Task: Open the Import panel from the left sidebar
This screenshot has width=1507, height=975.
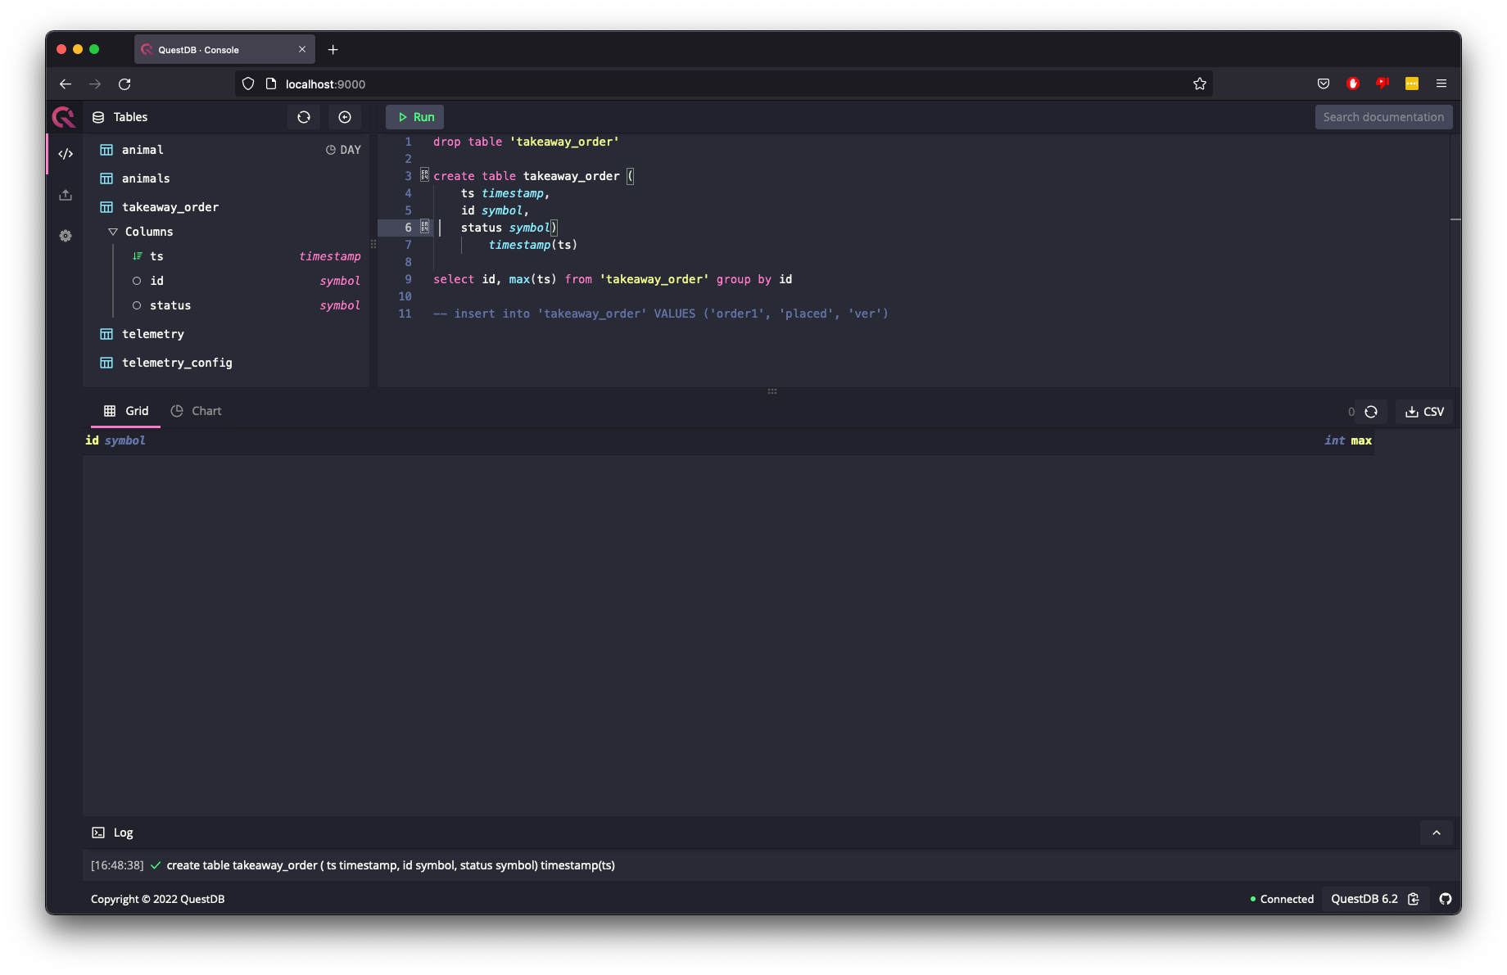Action: (66, 195)
